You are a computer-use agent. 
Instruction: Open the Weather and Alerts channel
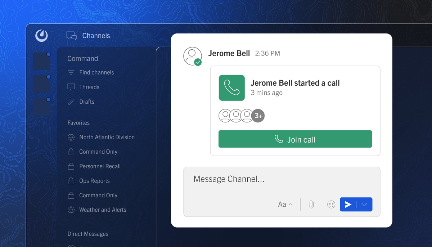[103, 210]
